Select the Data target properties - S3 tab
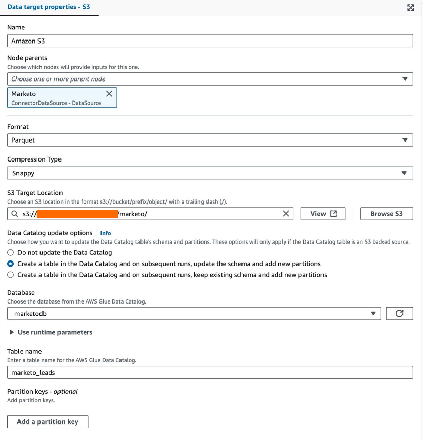This screenshot has height=444, width=423. (x=49, y=7)
